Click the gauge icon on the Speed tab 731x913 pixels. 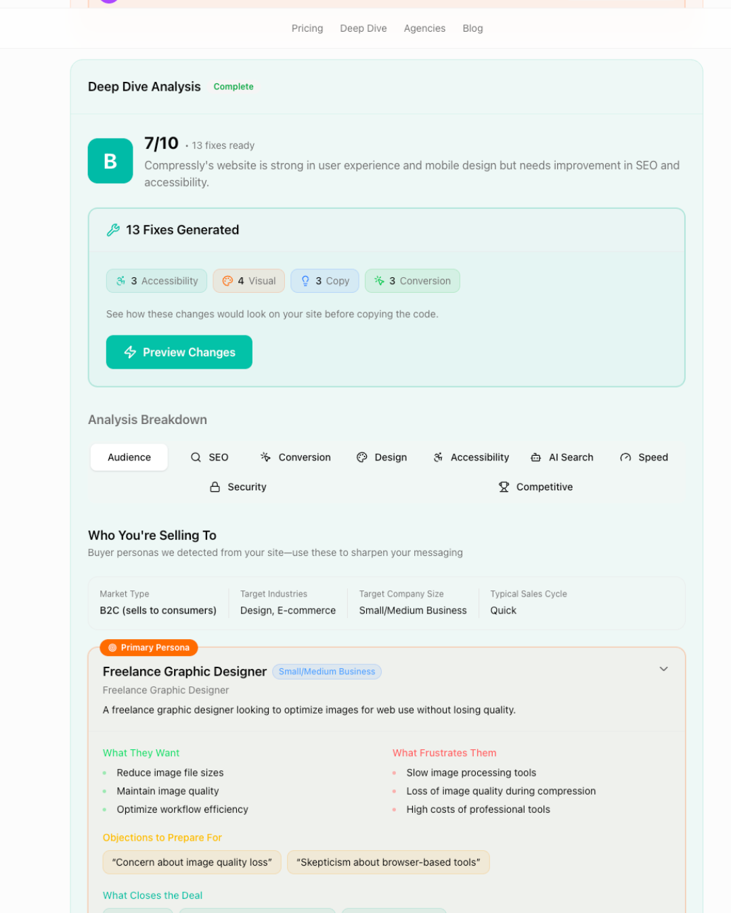coord(625,457)
